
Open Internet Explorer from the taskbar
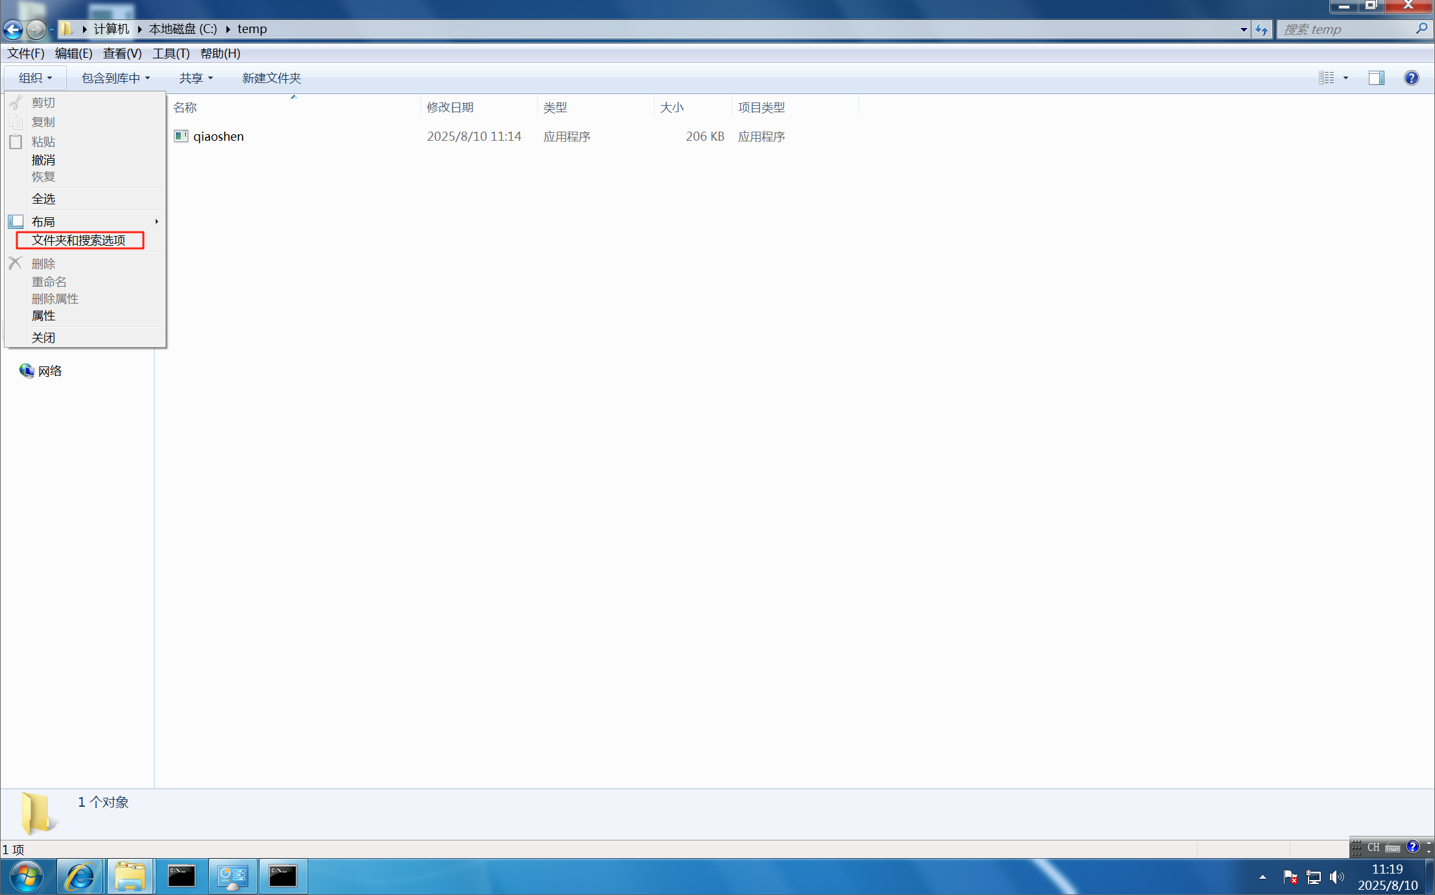(80, 876)
